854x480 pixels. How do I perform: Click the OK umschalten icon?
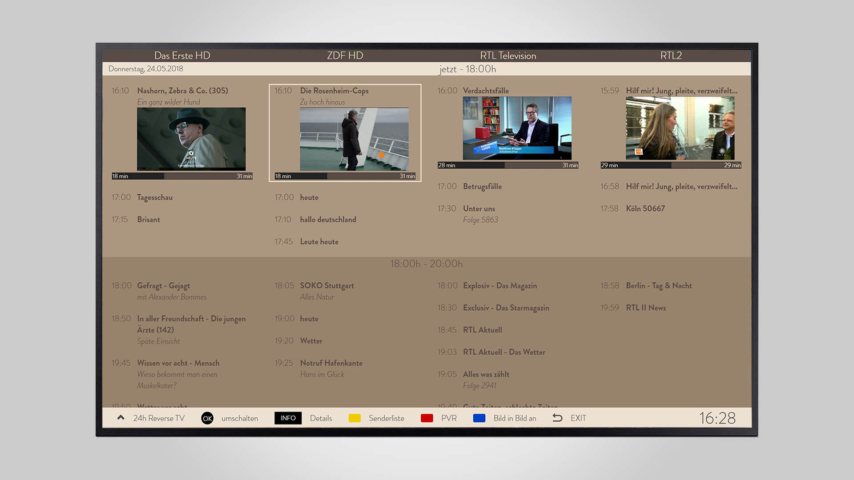(x=207, y=418)
